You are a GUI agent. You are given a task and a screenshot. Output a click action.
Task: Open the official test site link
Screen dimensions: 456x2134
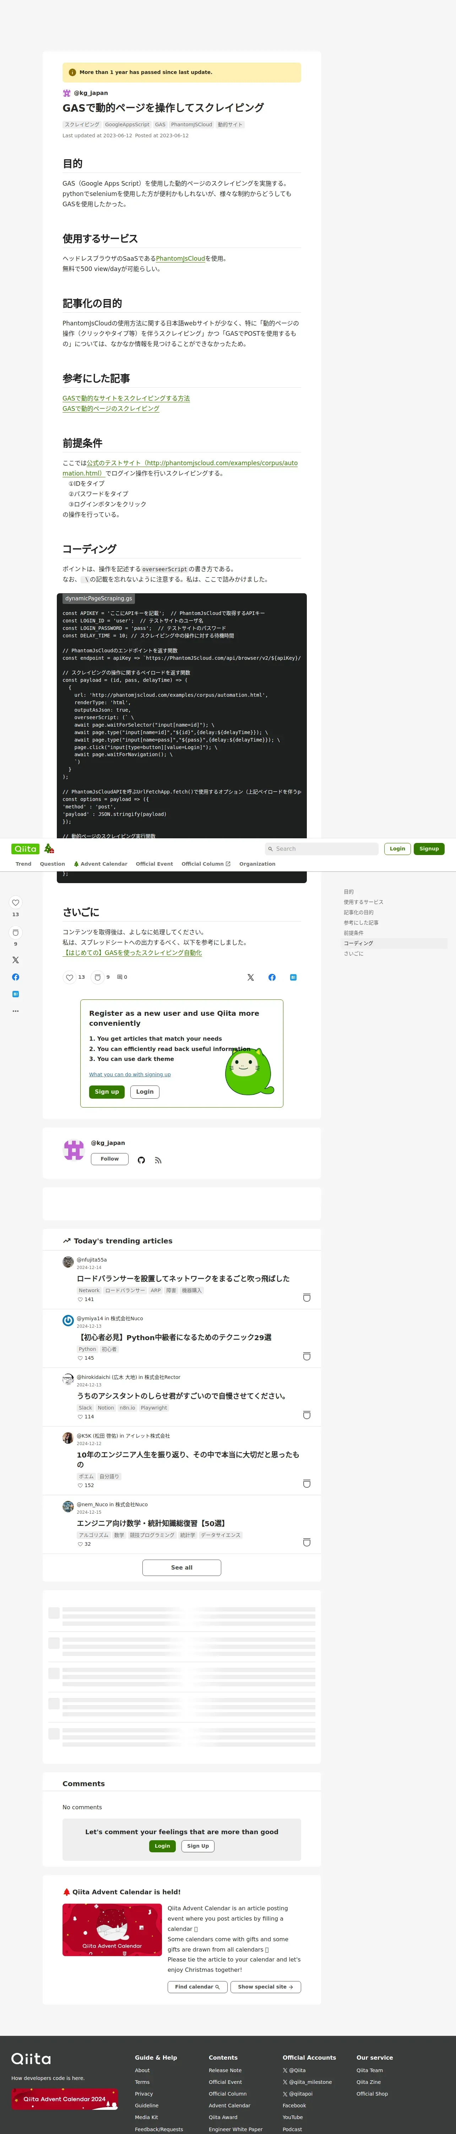click(x=180, y=468)
